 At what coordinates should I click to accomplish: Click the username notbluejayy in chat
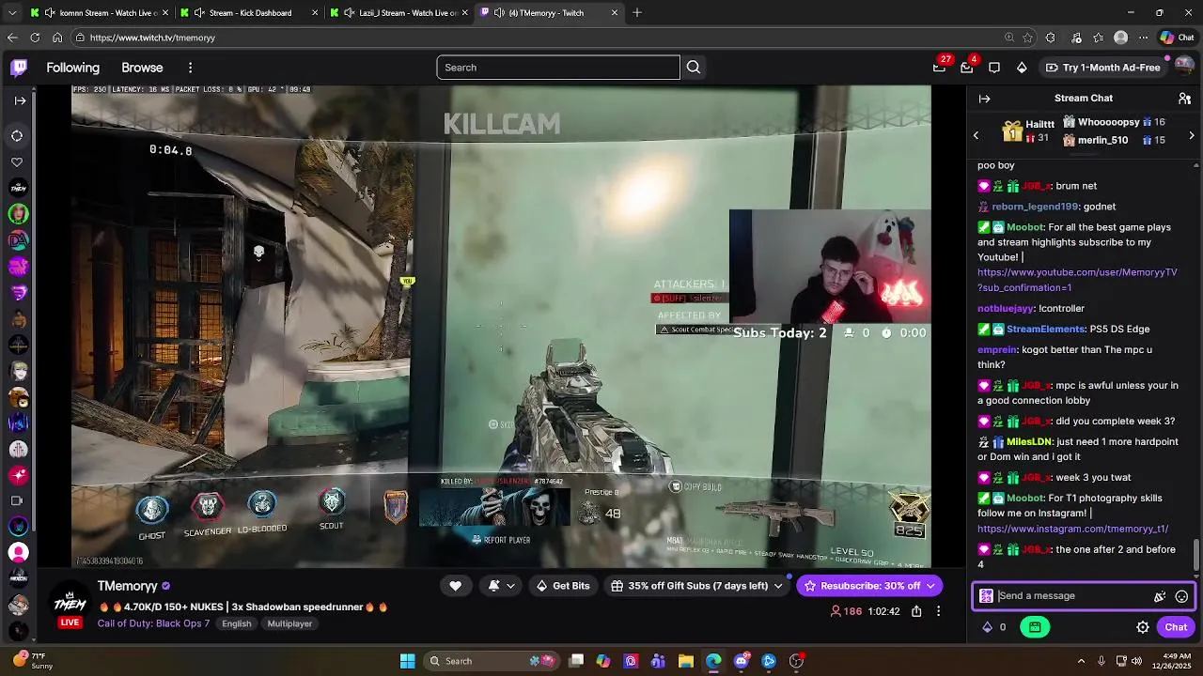1006,308
